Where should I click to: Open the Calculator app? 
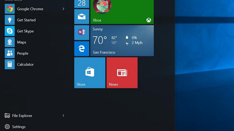[x=25, y=64]
